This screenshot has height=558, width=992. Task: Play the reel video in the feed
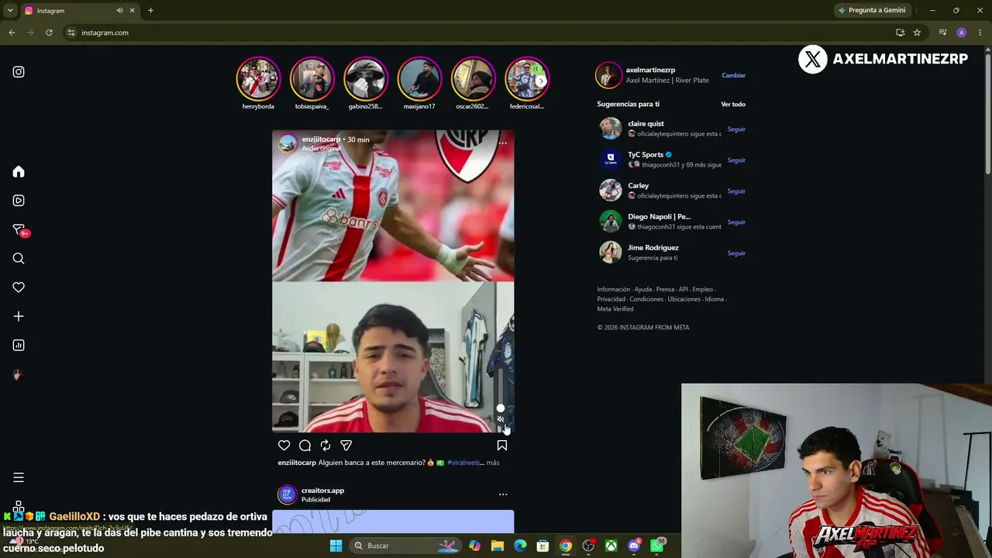393,281
